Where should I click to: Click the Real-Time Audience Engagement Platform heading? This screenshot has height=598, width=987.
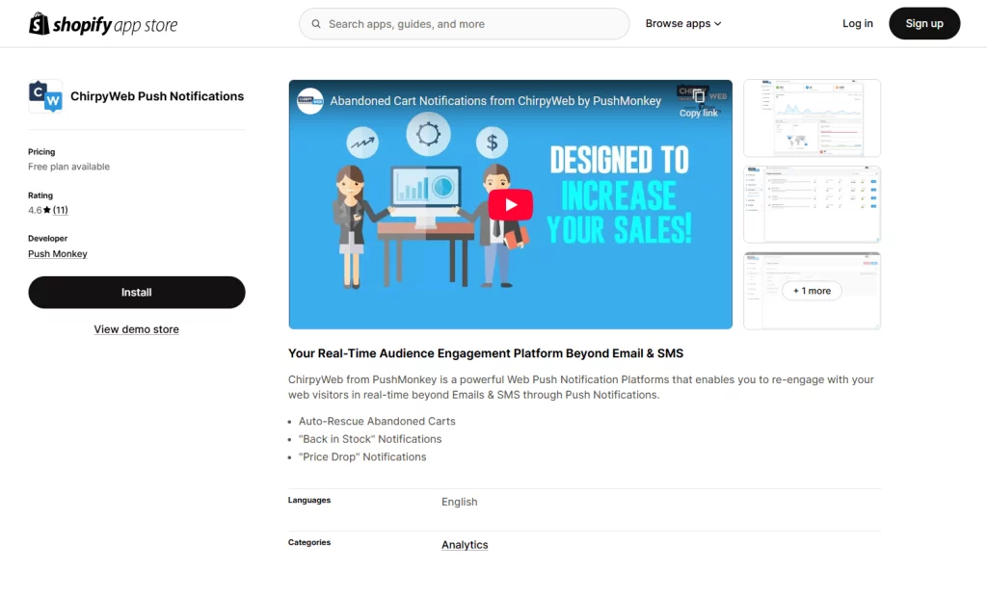click(486, 353)
